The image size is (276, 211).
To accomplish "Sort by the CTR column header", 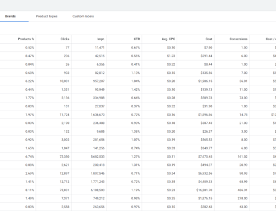I will click(x=137, y=39).
